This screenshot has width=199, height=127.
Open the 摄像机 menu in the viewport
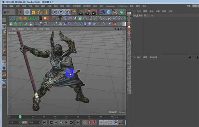[x=21, y=29]
